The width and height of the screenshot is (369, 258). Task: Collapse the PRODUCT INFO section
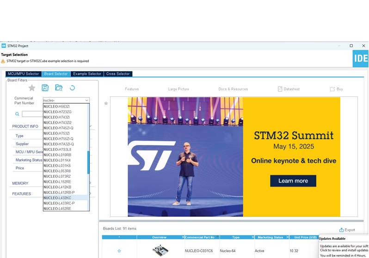[91, 126]
